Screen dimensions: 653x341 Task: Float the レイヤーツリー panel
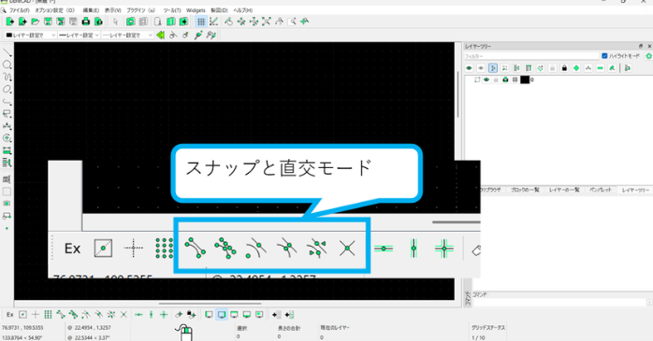point(641,46)
